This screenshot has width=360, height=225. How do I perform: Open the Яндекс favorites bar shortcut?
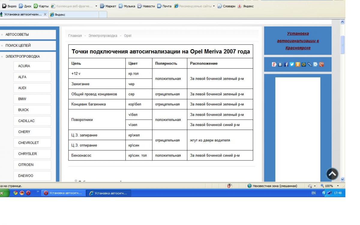246,6
